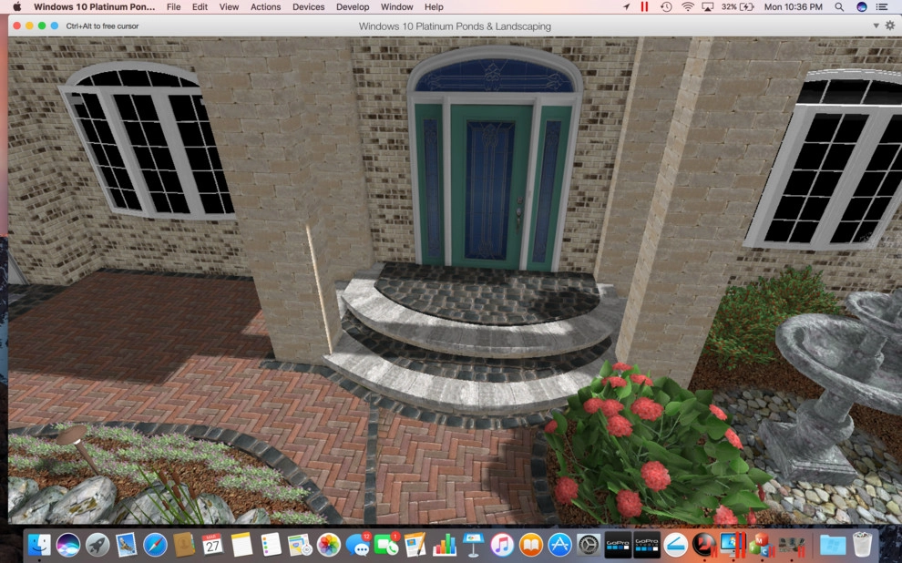Viewport: 902px width, 563px height.
Task: Open Trash in the dock
Action: pos(862,544)
